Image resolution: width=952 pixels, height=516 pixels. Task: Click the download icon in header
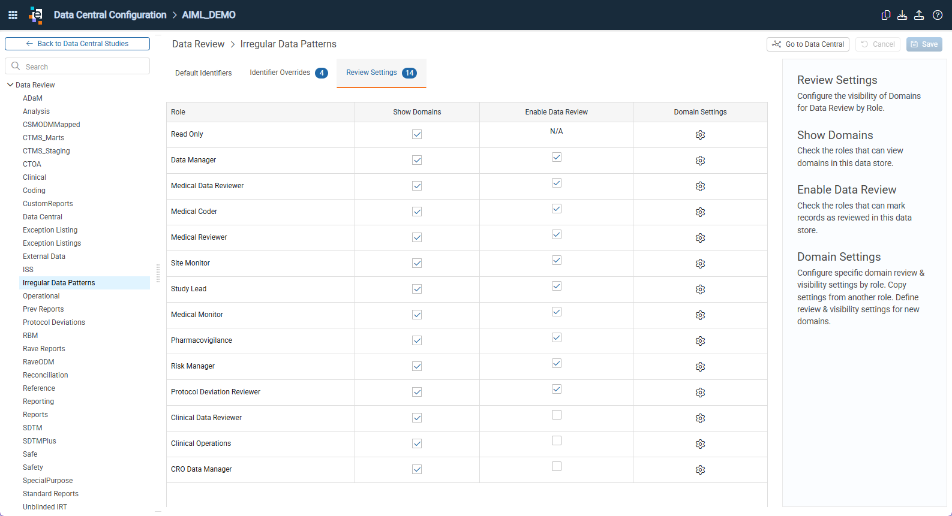902,15
